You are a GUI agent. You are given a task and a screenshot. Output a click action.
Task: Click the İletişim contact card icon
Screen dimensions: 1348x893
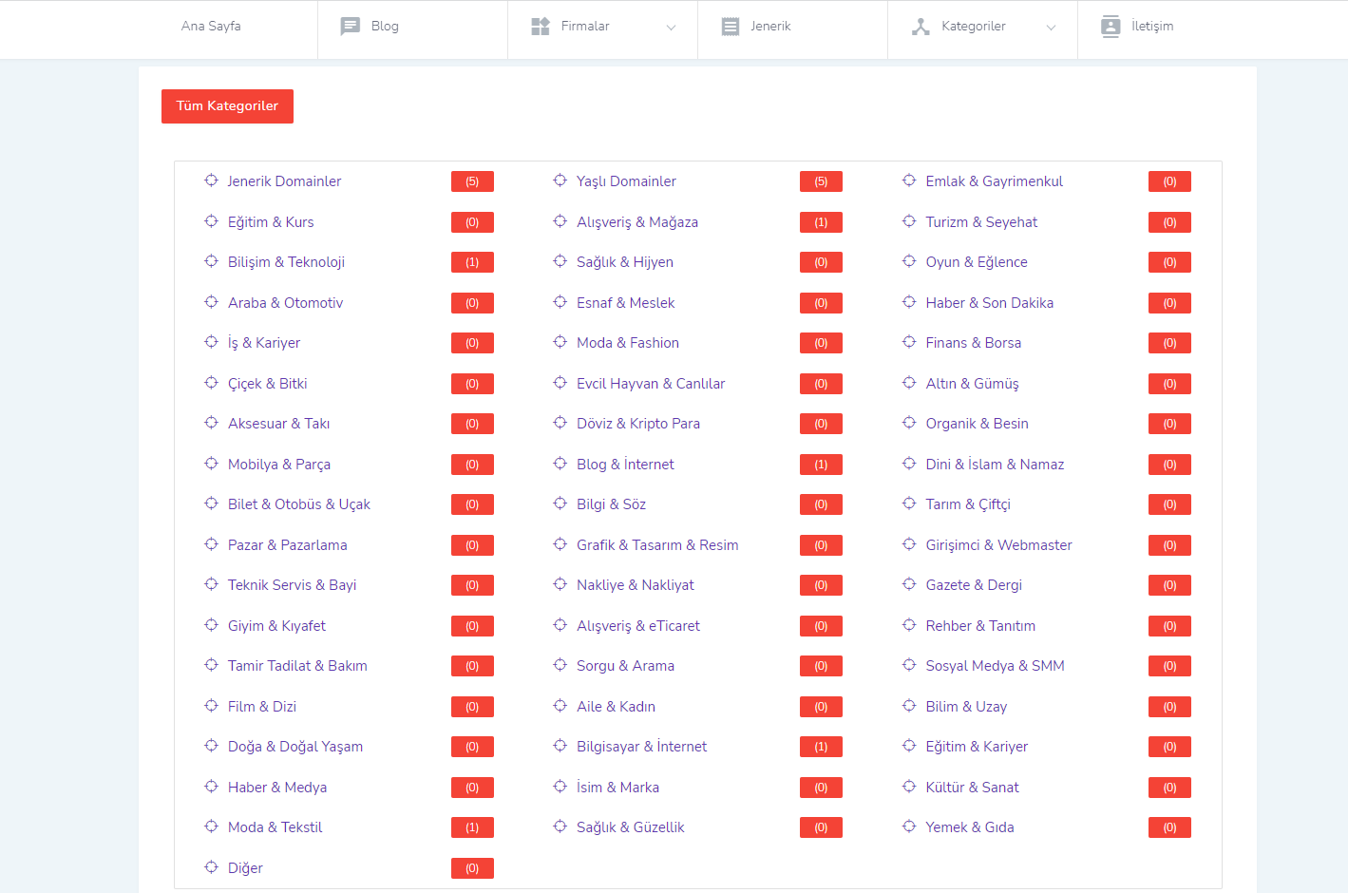tap(1111, 27)
